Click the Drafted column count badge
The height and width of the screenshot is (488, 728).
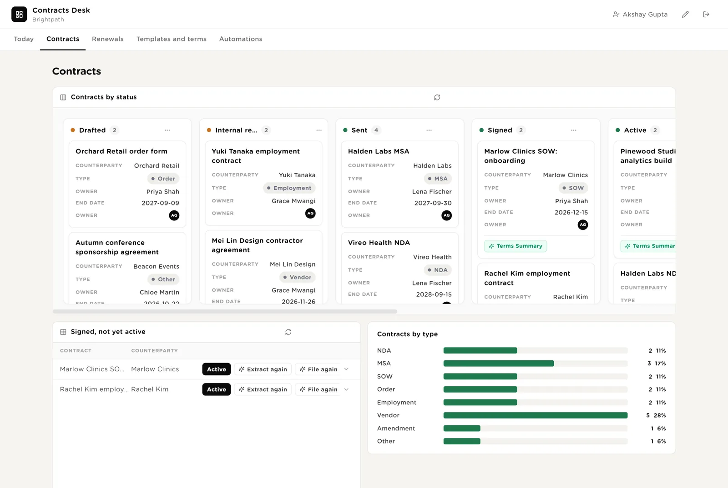coord(115,130)
